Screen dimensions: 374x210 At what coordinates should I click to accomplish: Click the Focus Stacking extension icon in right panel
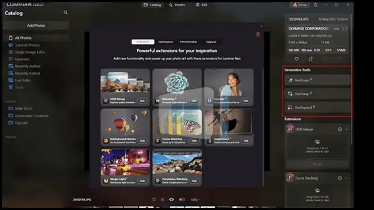pos(290,178)
